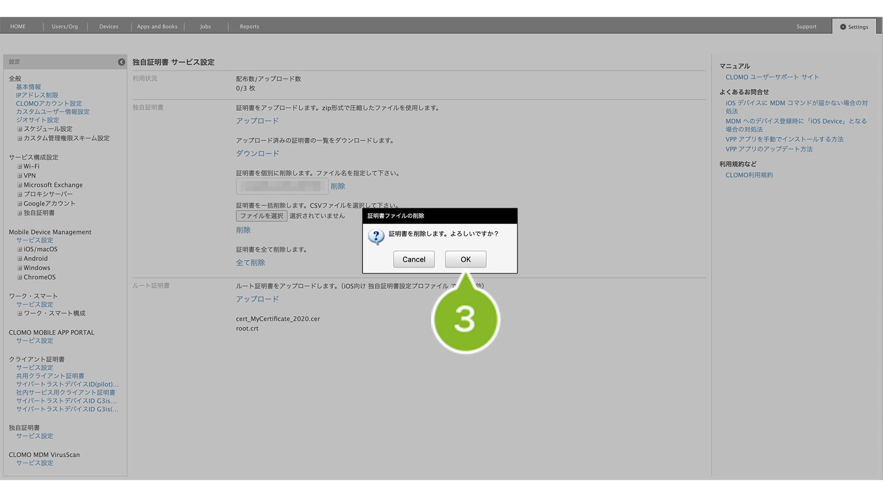The width and height of the screenshot is (883, 497).
Task: Go to the Reports tab
Action: (x=249, y=27)
